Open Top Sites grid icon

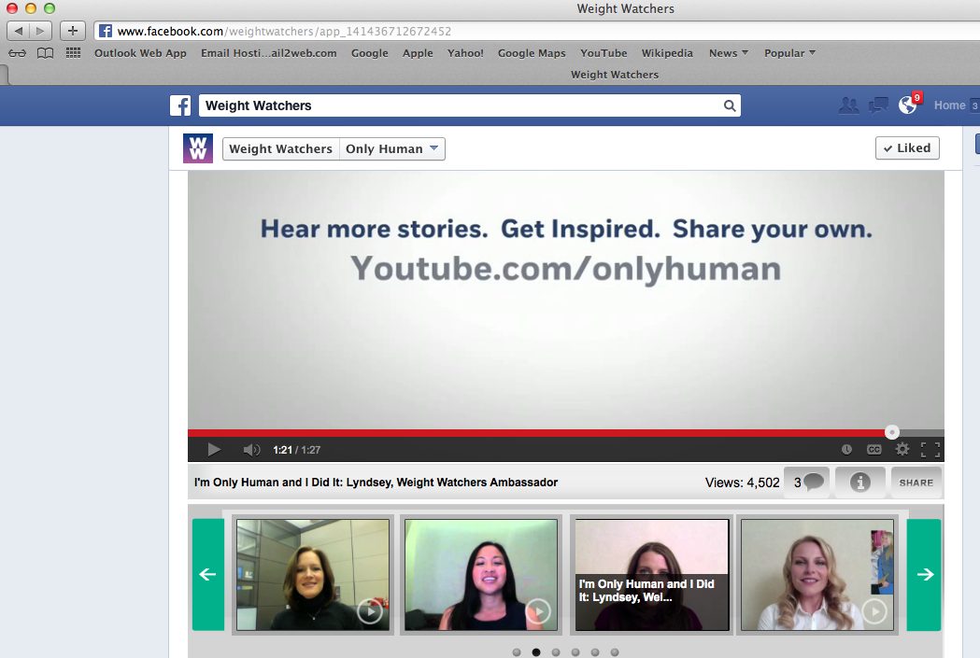tap(73, 53)
